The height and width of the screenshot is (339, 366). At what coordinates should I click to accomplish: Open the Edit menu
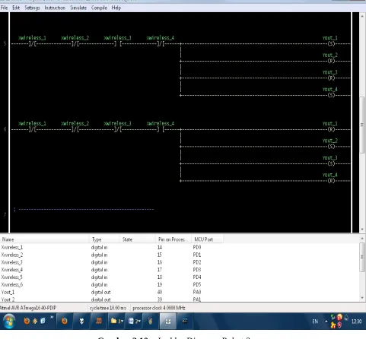tap(16, 8)
